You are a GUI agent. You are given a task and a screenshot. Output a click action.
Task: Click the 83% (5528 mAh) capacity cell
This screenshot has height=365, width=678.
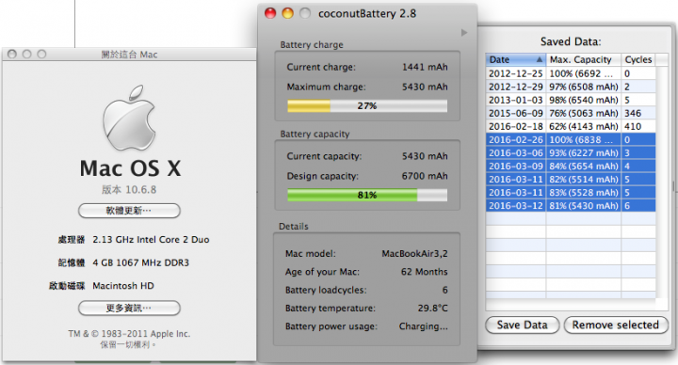point(583,192)
